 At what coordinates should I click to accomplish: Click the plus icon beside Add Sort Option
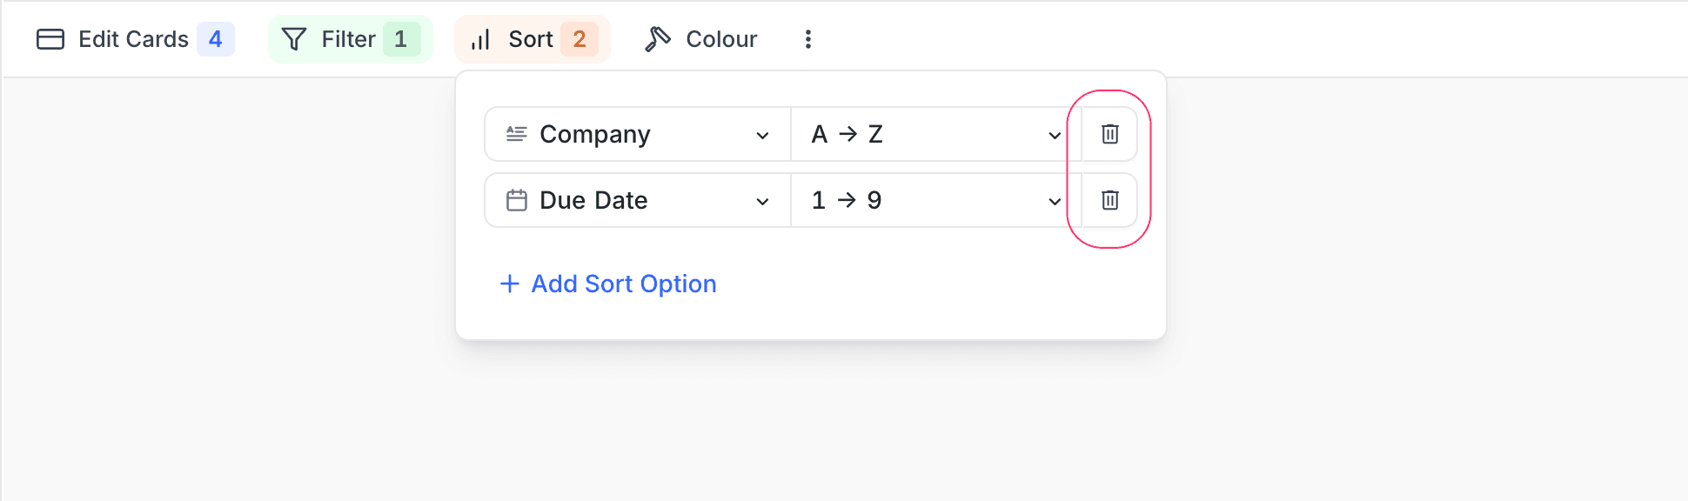510,284
